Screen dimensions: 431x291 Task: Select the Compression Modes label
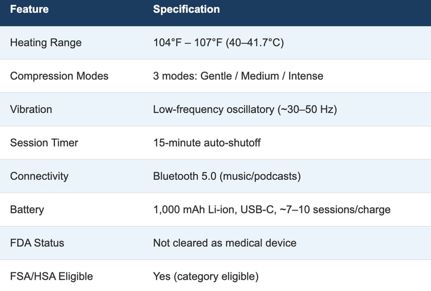59,76
